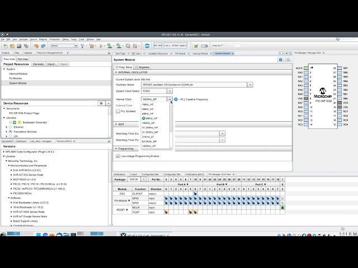Screen dimensions: 358x268
Task: Click the clock in the system tray
Action: 348,234
